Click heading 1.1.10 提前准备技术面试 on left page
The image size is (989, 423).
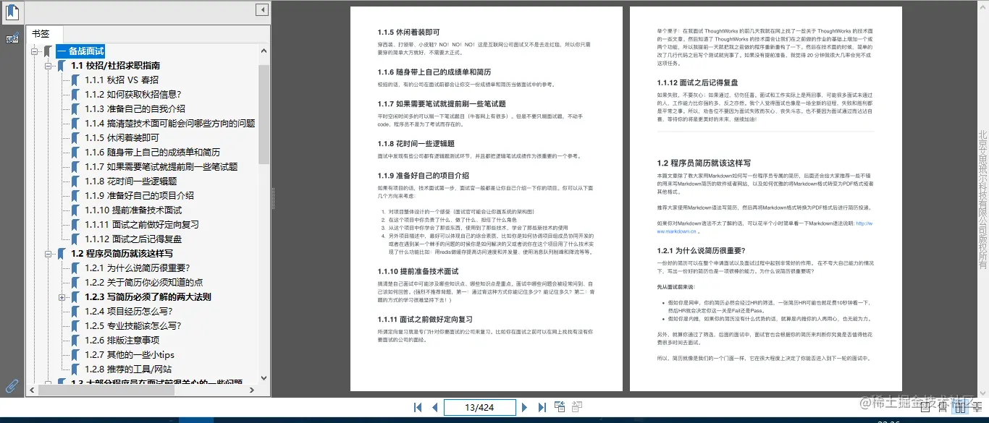coord(419,271)
